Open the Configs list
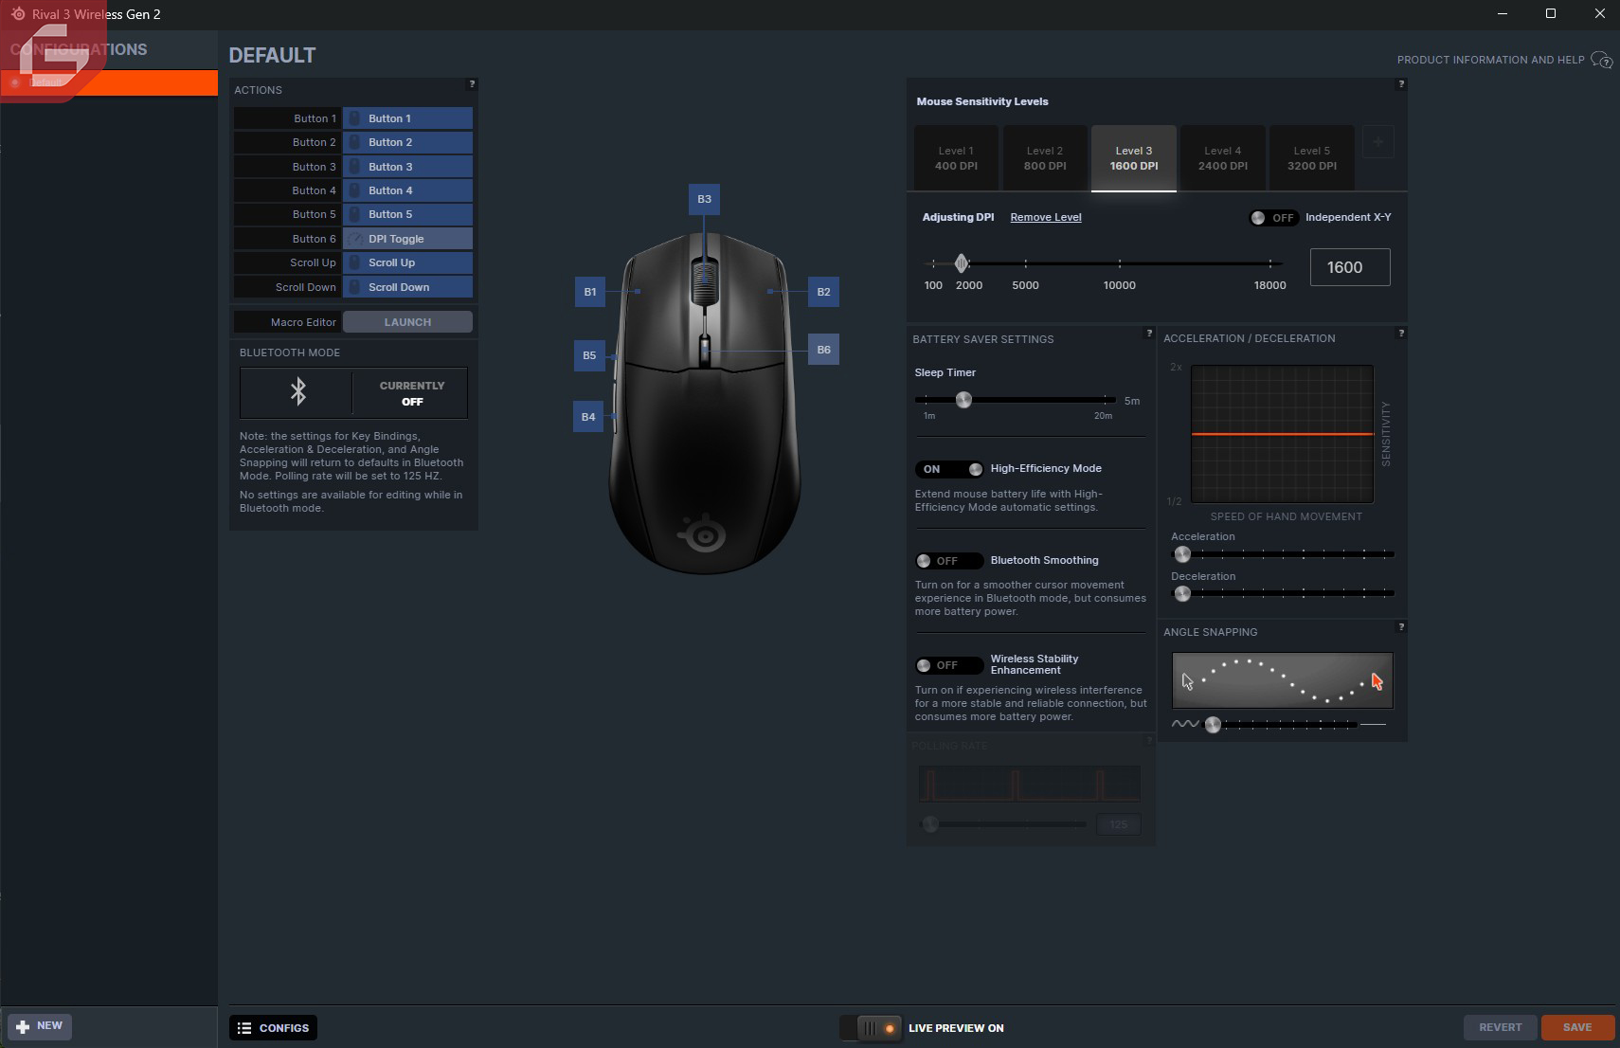 tap(273, 1028)
